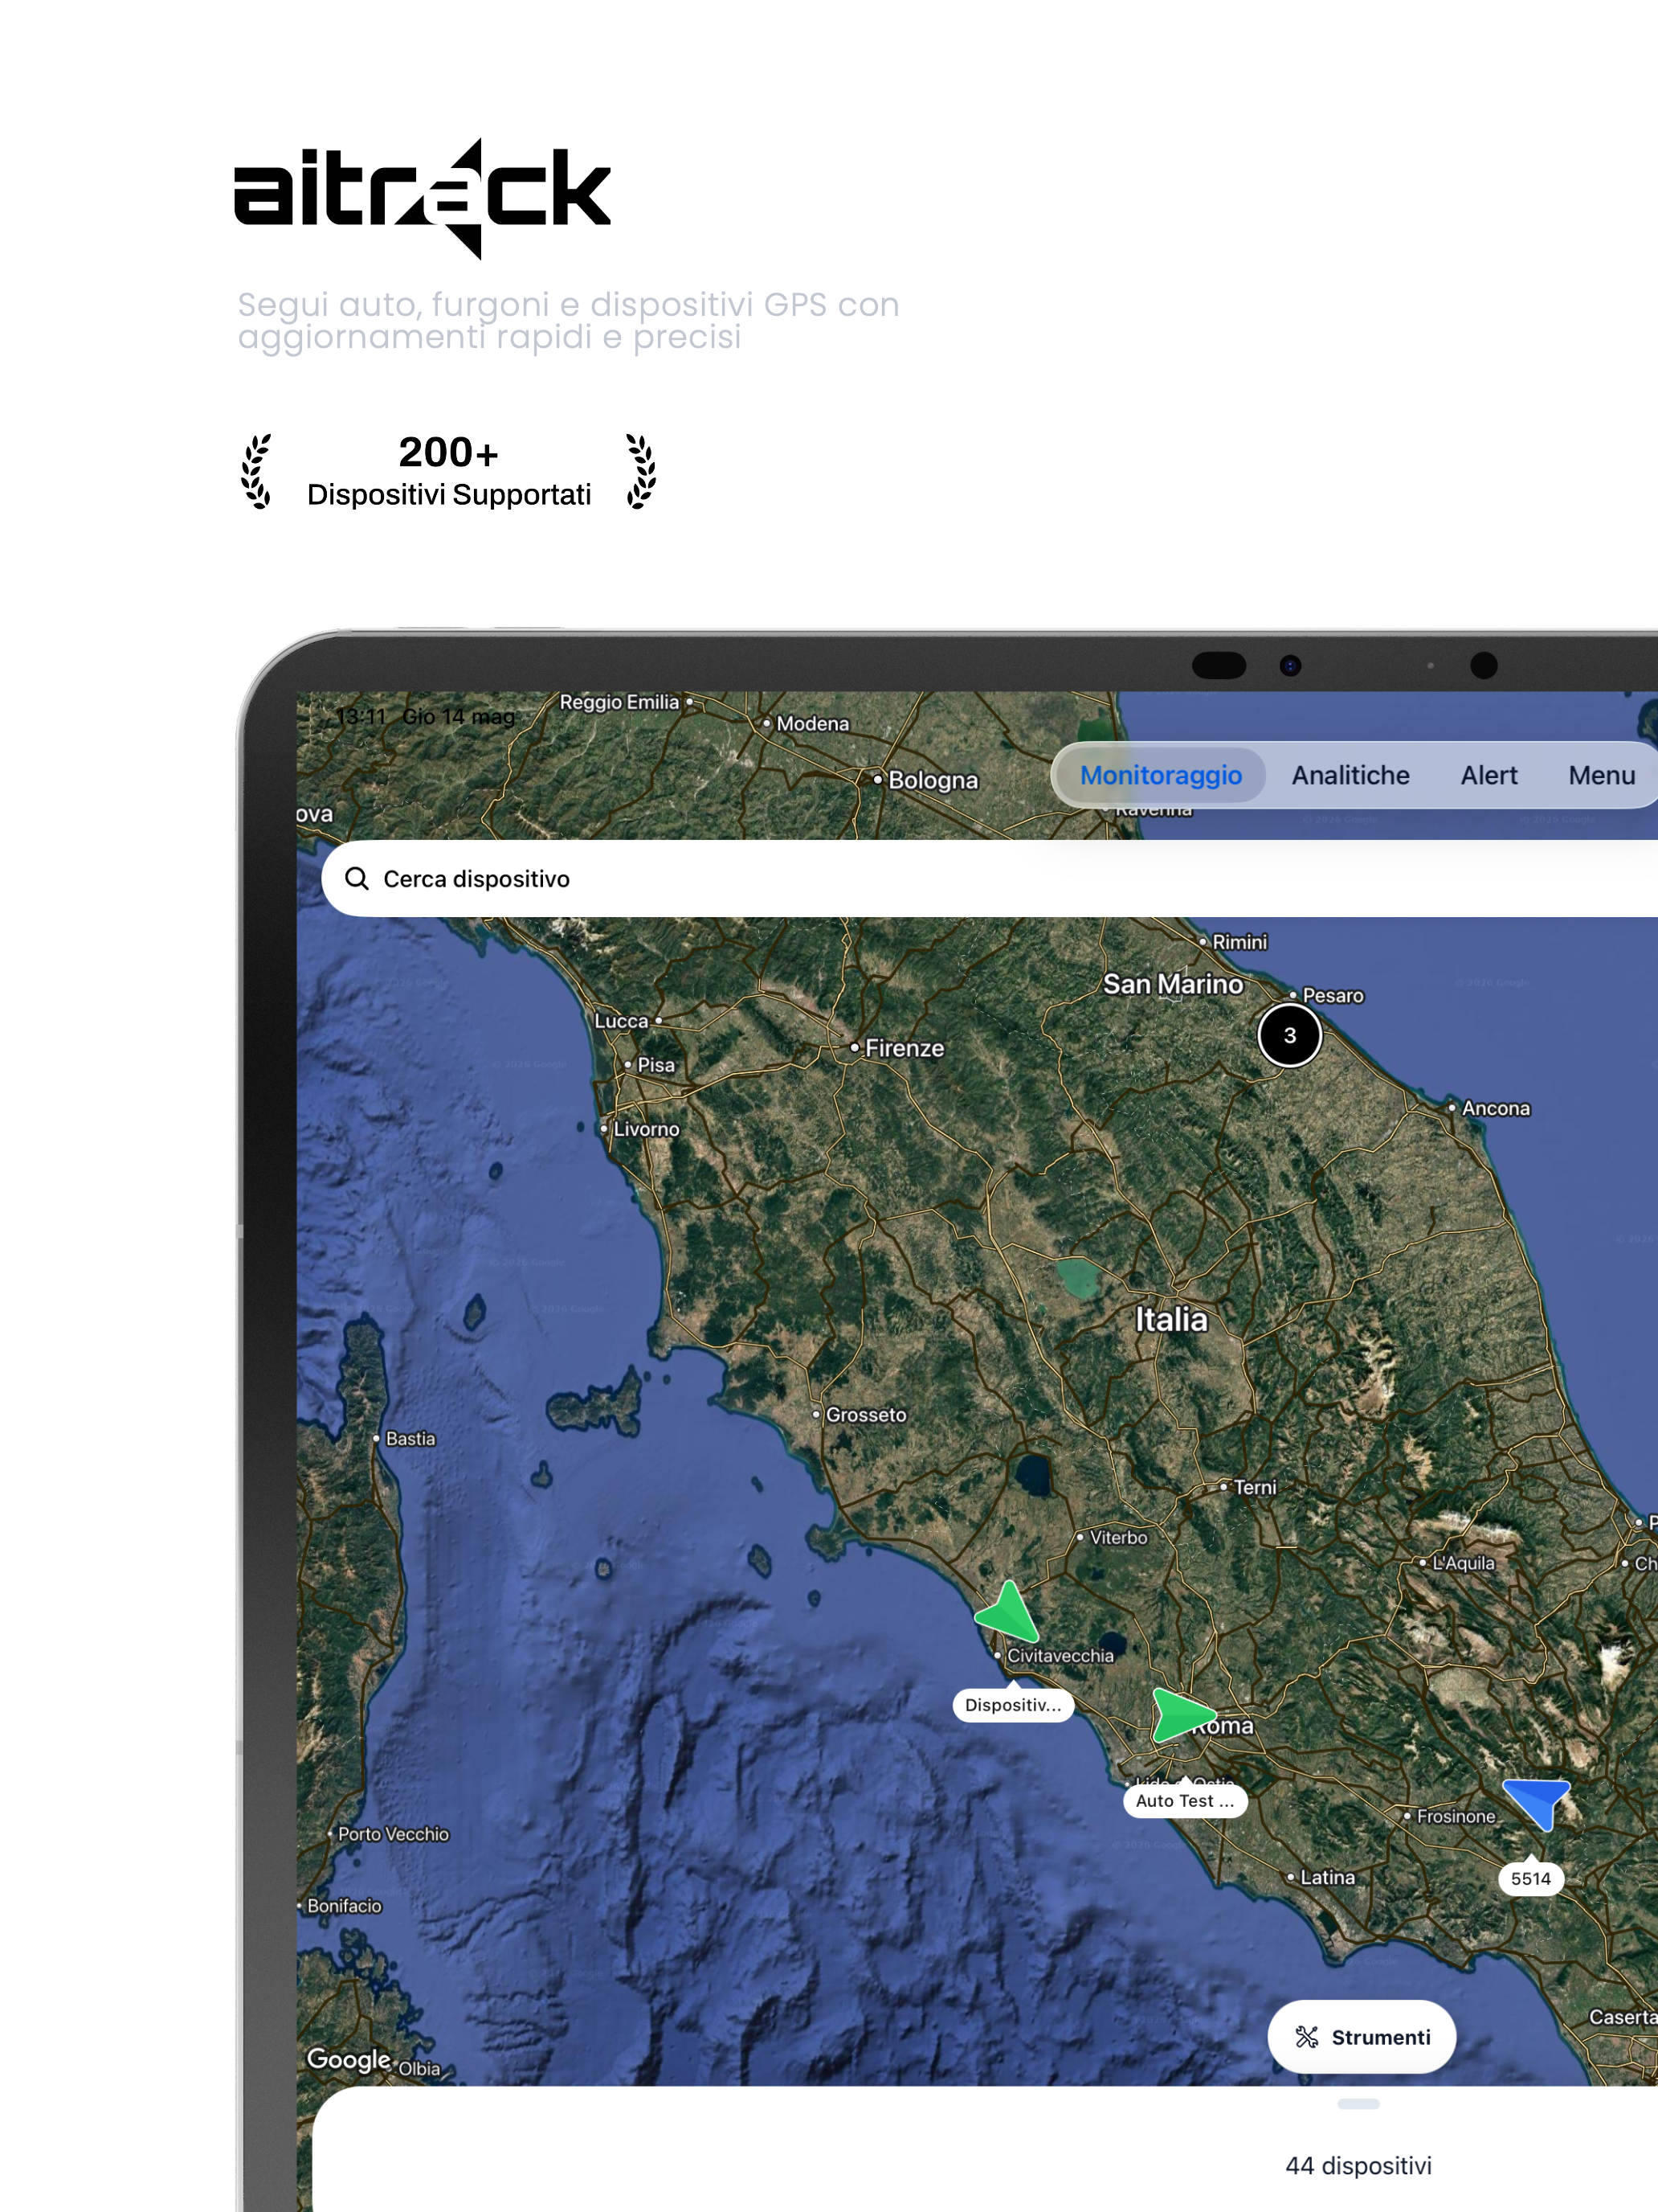This screenshot has height=2212, width=1658.
Task: Click the Terni map label
Action: pyautogui.click(x=1254, y=1487)
